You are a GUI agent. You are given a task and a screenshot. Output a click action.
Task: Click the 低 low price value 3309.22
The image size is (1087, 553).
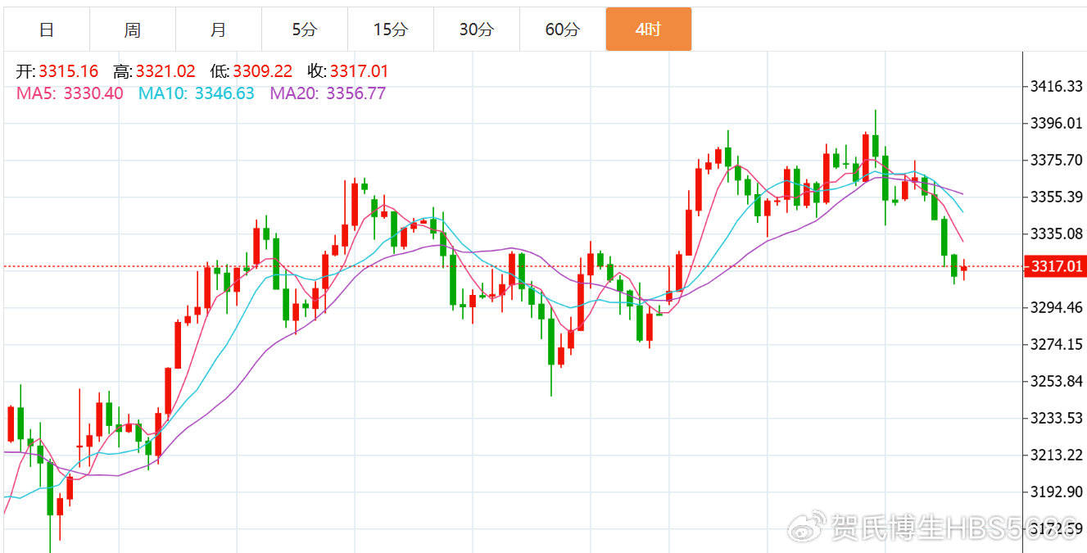pyautogui.click(x=262, y=71)
